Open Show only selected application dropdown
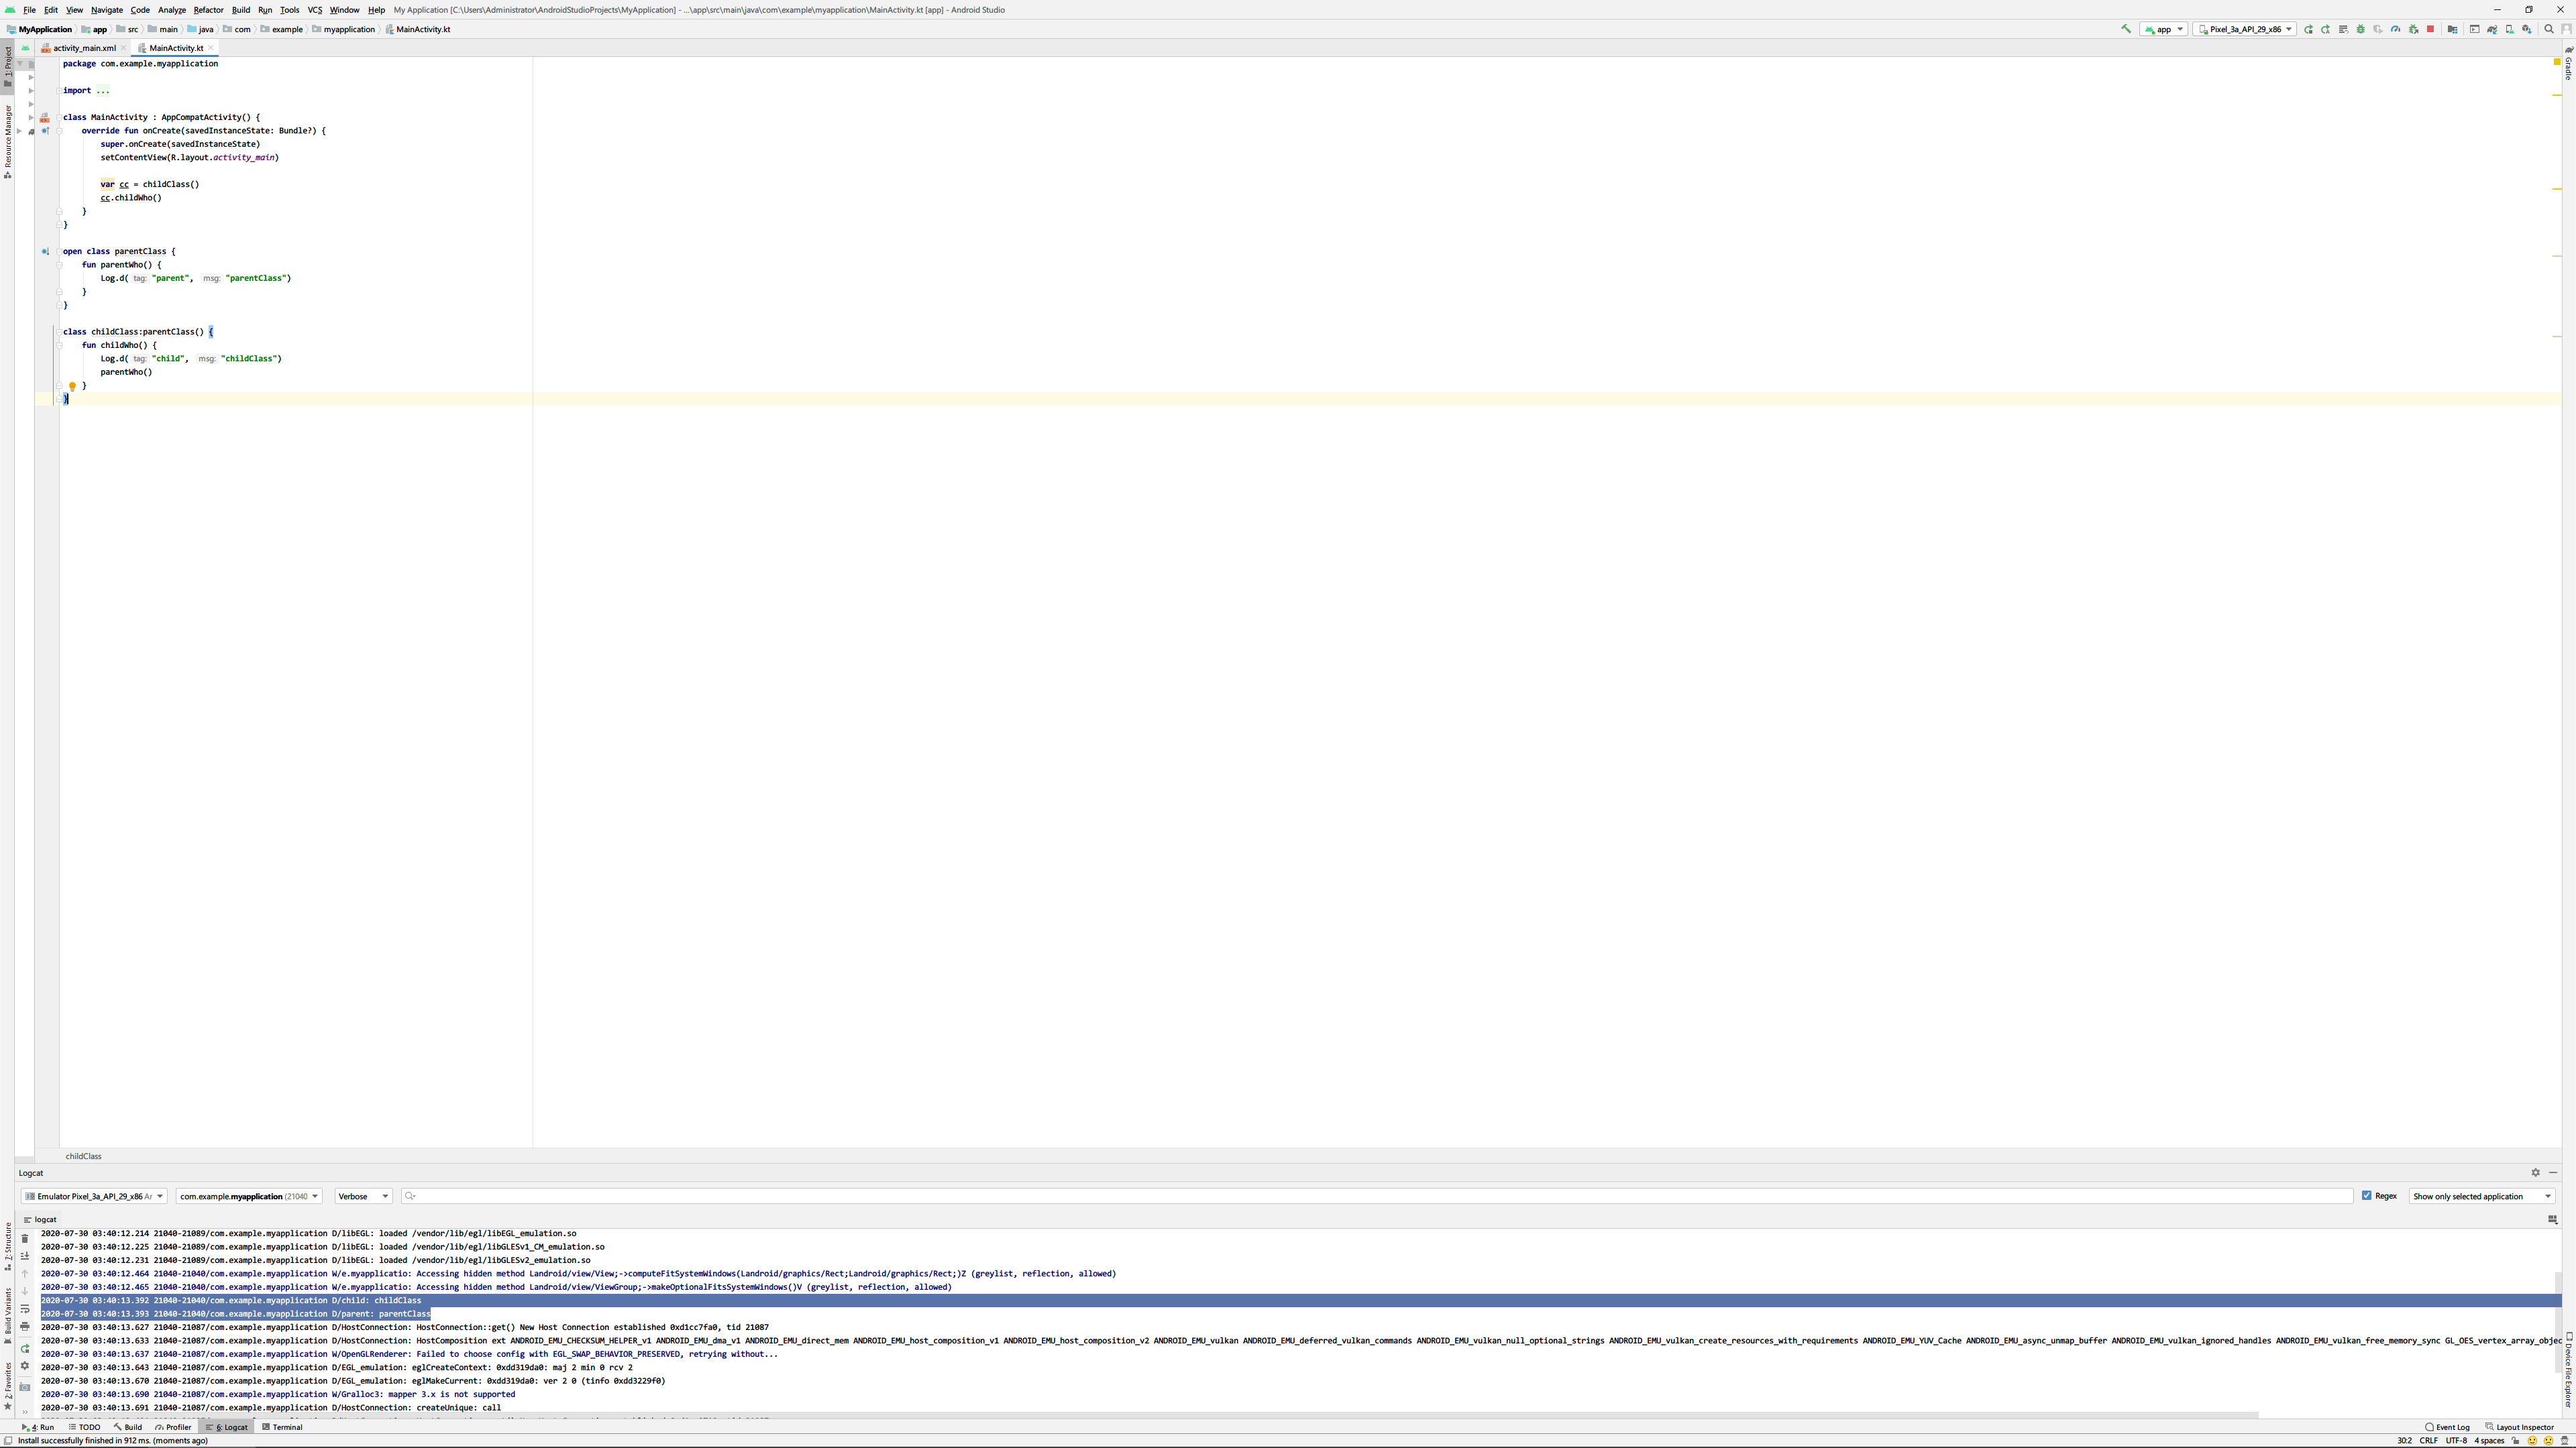Image resolution: width=2576 pixels, height=1448 pixels. (2481, 1196)
